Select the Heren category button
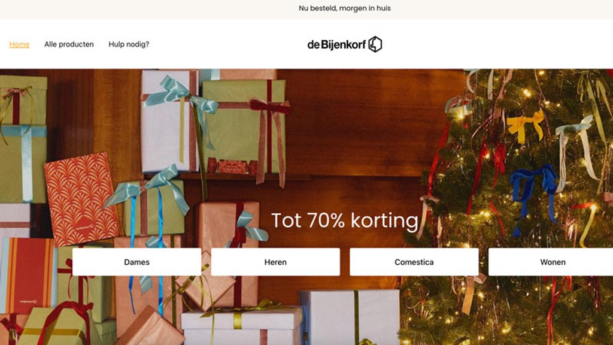Screen dimensions: 613x345 pos(275,262)
